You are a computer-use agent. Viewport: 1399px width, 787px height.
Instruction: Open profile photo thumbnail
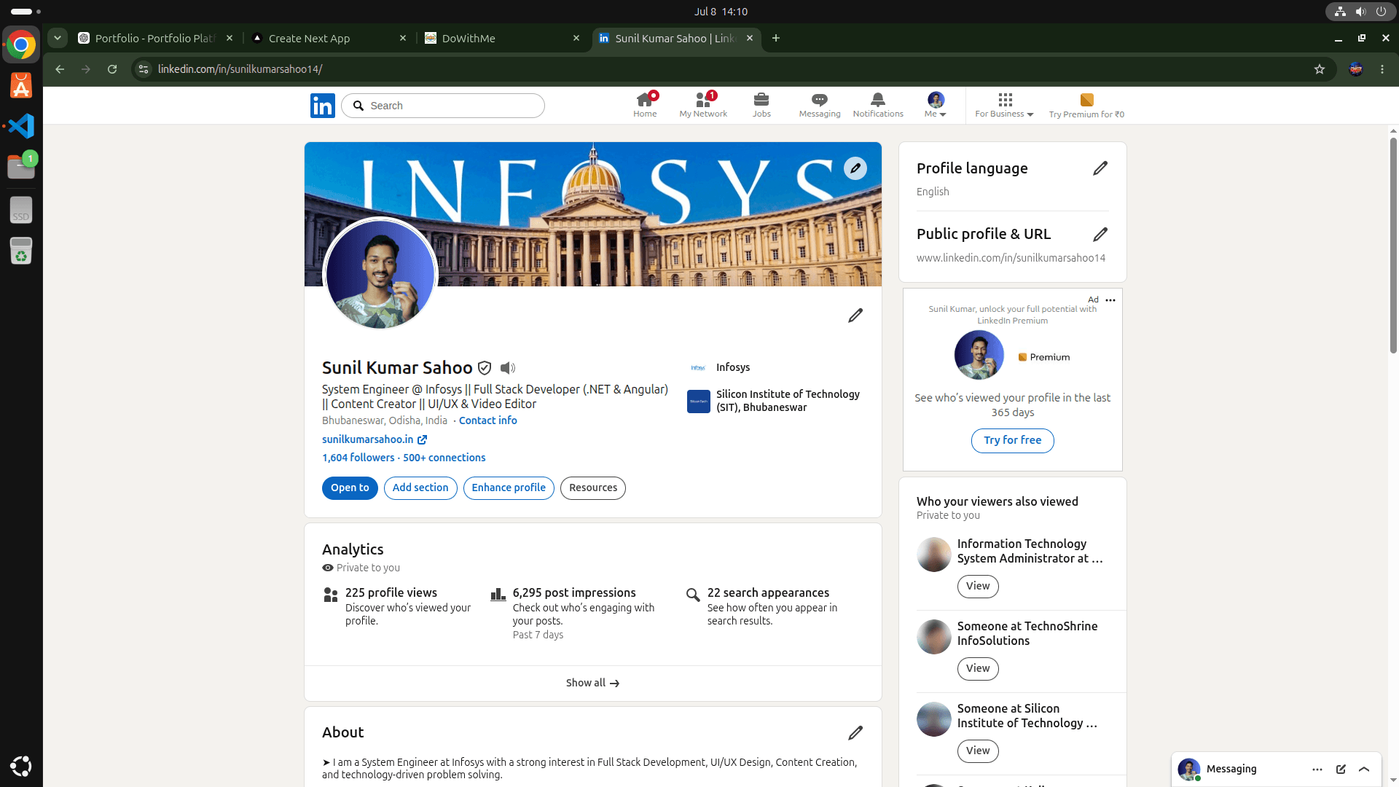380,275
